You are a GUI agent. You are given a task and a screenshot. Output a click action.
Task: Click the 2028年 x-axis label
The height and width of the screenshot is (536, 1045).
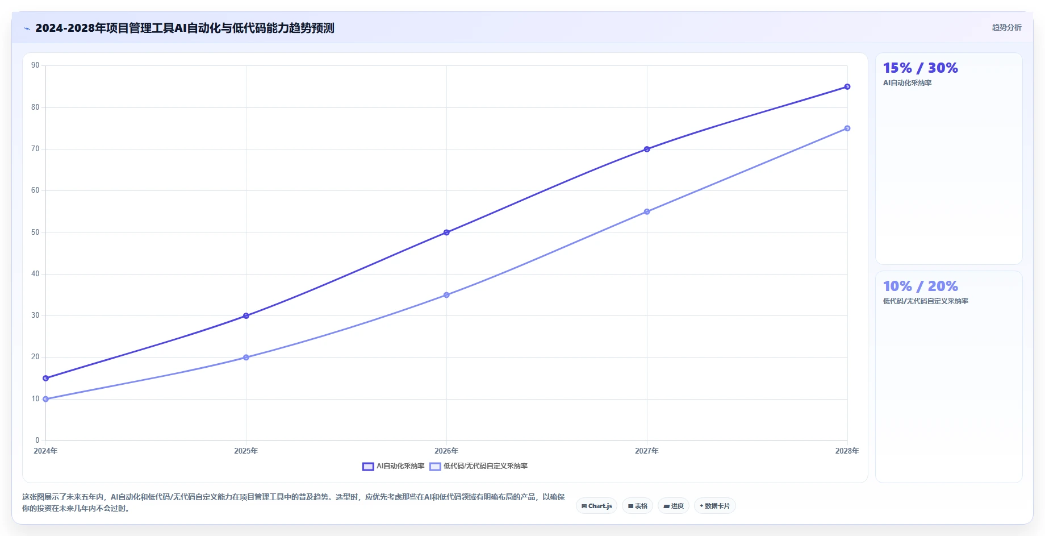point(847,451)
